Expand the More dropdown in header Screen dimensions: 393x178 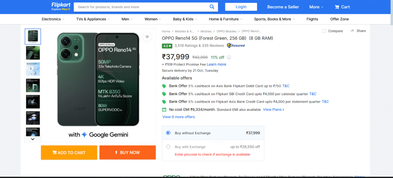pos(316,7)
